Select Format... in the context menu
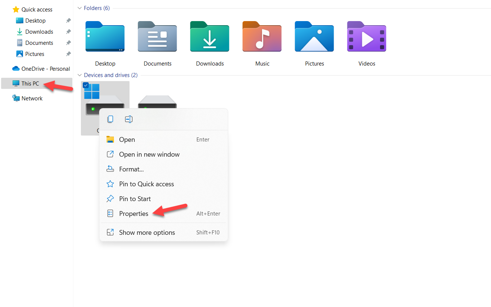491x307 pixels. click(131, 169)
